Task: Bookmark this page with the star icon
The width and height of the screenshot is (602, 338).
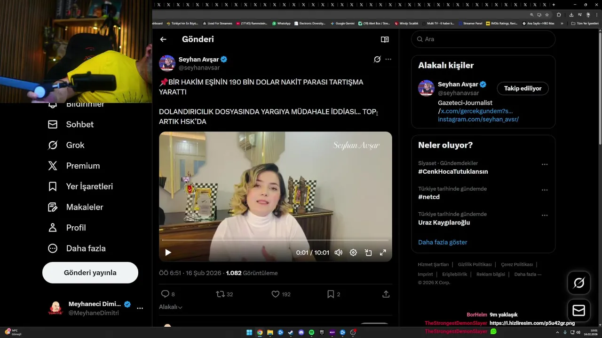Action: pos(547,15)
